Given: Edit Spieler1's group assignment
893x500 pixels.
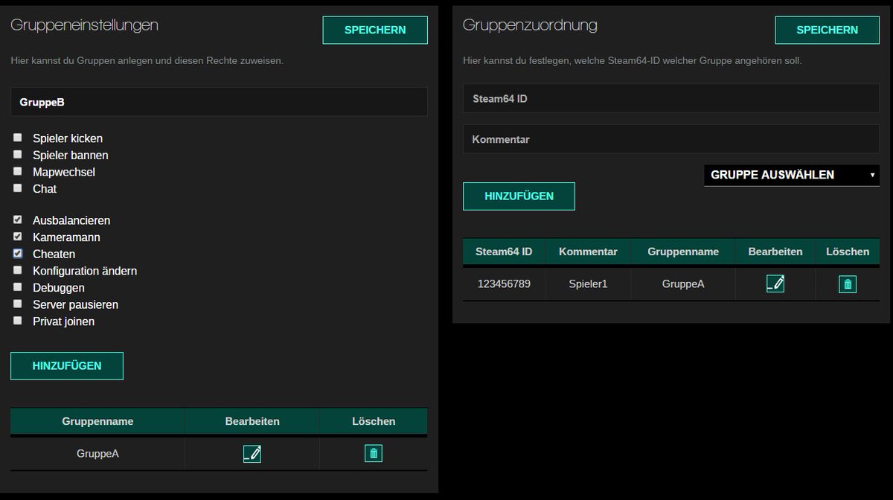Looking at the screenshot, I should pyautogui.click(x=774, y=283).
